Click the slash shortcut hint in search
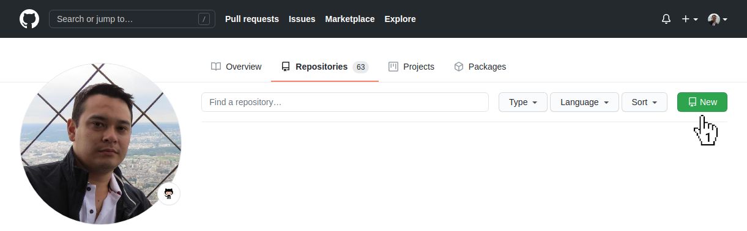 (204, 19)
